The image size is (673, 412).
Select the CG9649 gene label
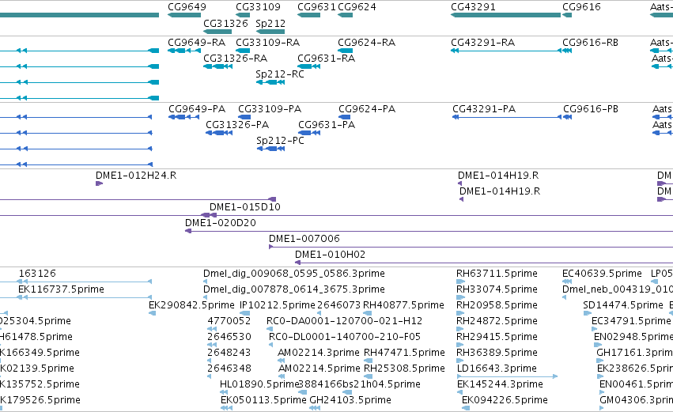point(187,7)
